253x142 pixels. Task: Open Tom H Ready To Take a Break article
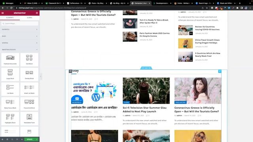154,21
